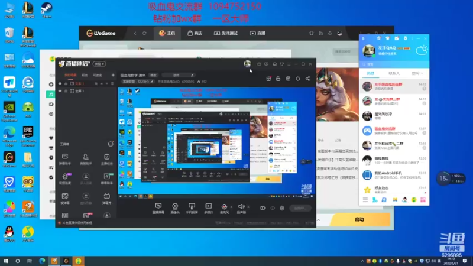Delete the 文本1 source with trash icon

pos(112,83)
